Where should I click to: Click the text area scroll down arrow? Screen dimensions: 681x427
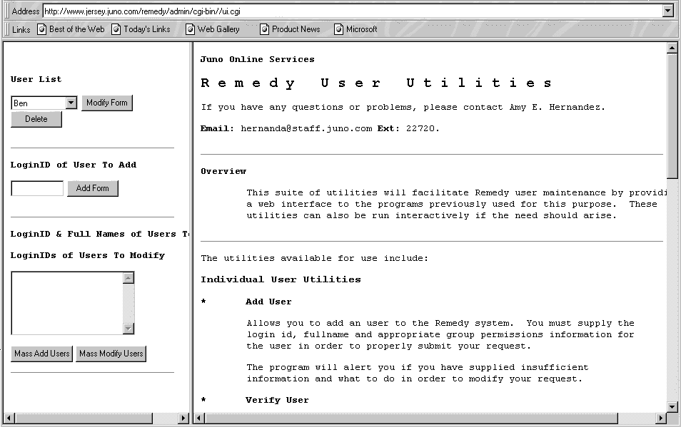click(x=128, y=329)
